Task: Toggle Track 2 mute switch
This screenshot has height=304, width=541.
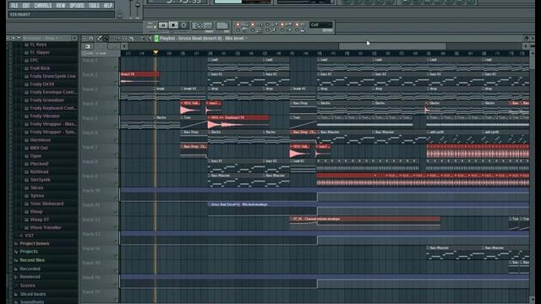Action: point(116,83)
